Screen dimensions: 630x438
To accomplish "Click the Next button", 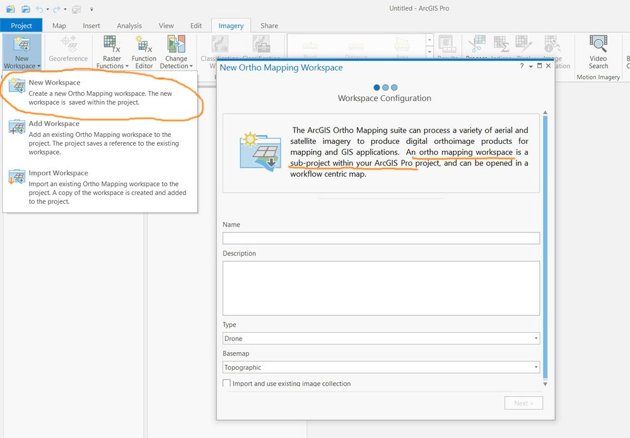I will tap(523, 403).
